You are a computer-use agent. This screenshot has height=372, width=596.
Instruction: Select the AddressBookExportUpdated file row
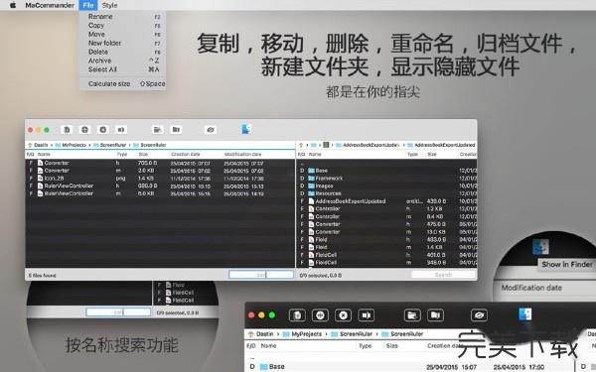pos(387,201)
